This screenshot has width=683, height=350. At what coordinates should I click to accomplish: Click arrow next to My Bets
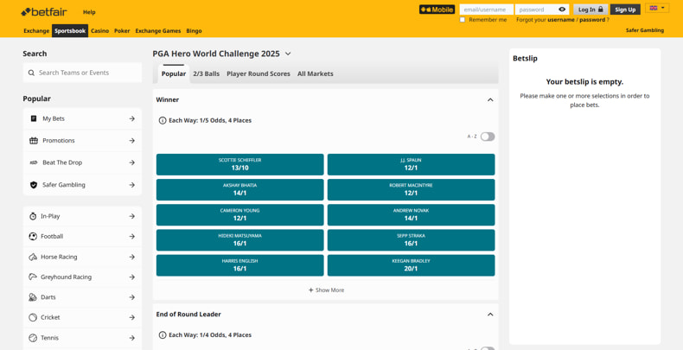(132, 118)
